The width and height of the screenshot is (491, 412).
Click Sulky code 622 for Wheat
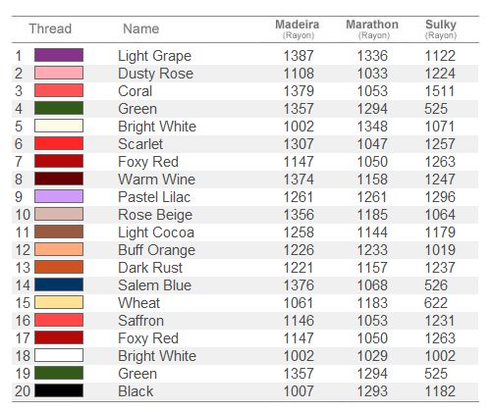point(436,303)
